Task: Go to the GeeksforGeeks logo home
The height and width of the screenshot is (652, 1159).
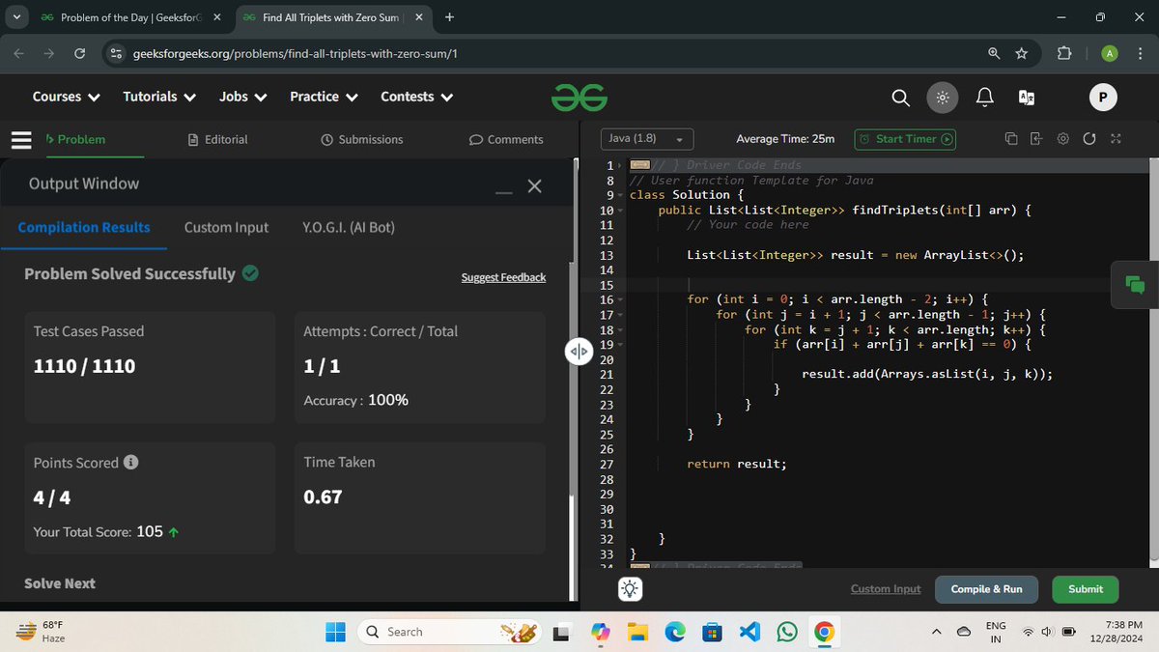Action: tap(579, 97)
